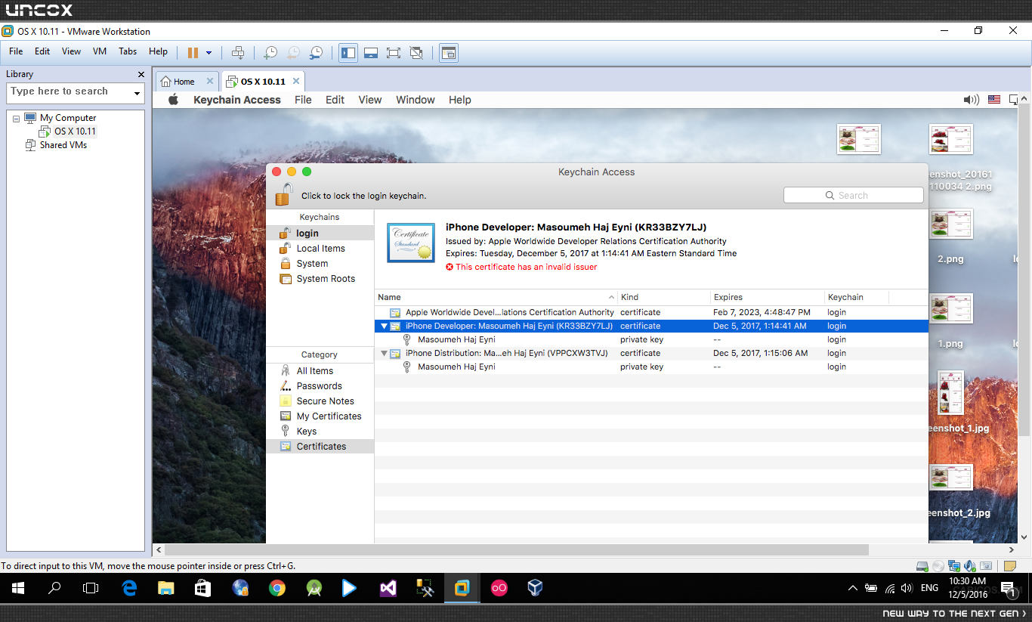This screenshot has height=622, width=1032.
Task: Show the Secure Notes category
Action: pos(320,401)
